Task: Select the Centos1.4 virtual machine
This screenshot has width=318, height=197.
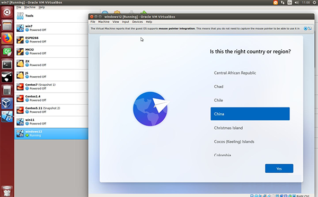Action: [51, 98]
